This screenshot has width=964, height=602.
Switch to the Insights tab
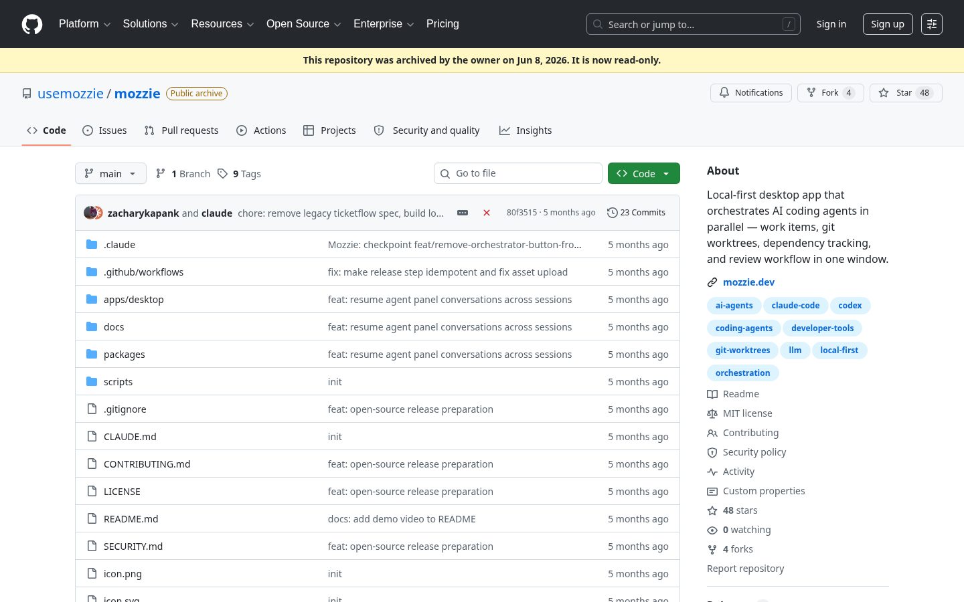tap(526, 130)
